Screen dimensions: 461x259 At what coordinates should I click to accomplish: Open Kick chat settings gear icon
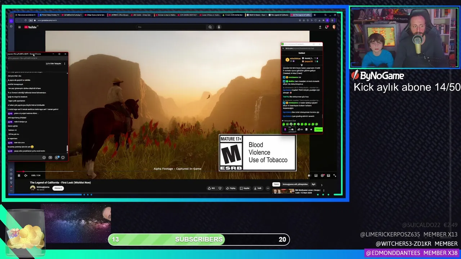pyautogui.click(x=311, y=129)
